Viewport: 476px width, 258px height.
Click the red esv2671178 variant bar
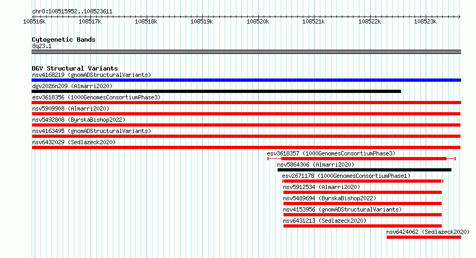coord(363,181)
